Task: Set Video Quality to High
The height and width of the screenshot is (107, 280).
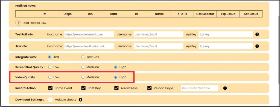Action: [x=116, y=77]
